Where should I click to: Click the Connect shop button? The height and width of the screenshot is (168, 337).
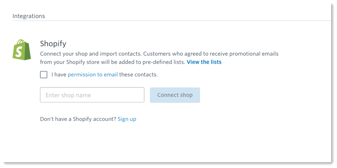175,95
